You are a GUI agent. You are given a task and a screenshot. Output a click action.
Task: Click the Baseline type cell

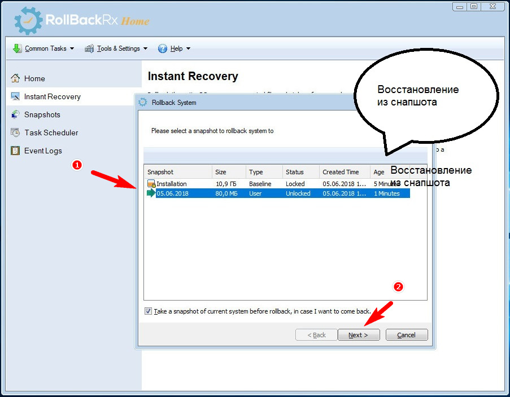tap(260, 184)
